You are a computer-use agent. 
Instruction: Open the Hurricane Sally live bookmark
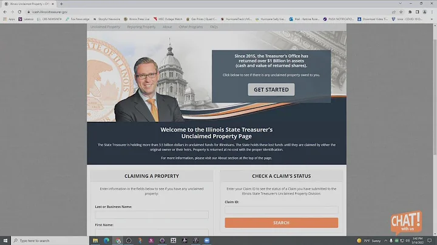(x=270, y=19)
